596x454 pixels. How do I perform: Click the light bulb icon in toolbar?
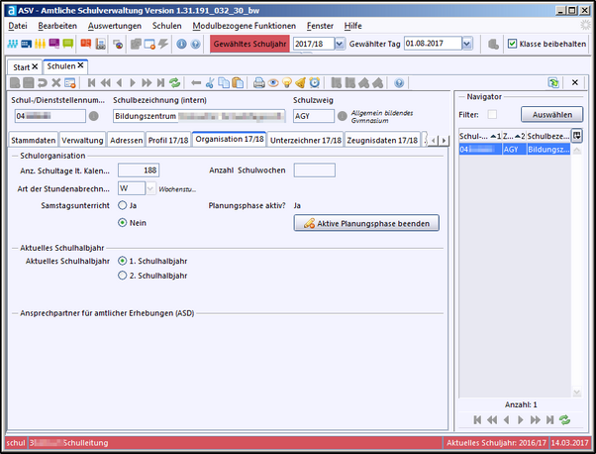point(286,83)
